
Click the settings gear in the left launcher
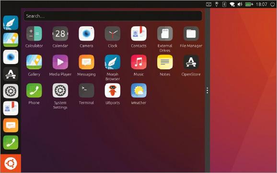11,91
